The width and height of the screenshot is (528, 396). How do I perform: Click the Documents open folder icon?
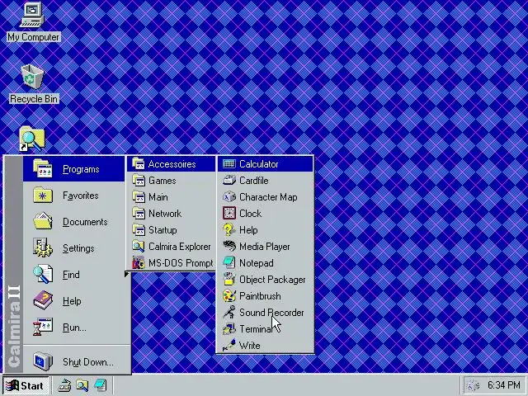click(x=43, y=221)
